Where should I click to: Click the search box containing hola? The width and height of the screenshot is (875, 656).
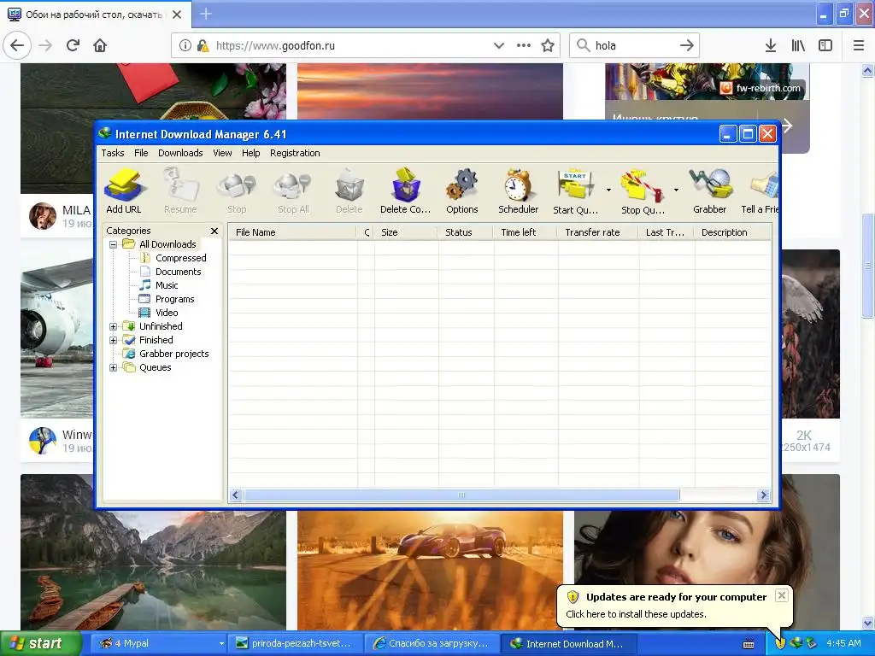point(635,46)
